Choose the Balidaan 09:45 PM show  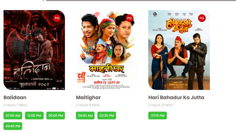tap(13, 126)
